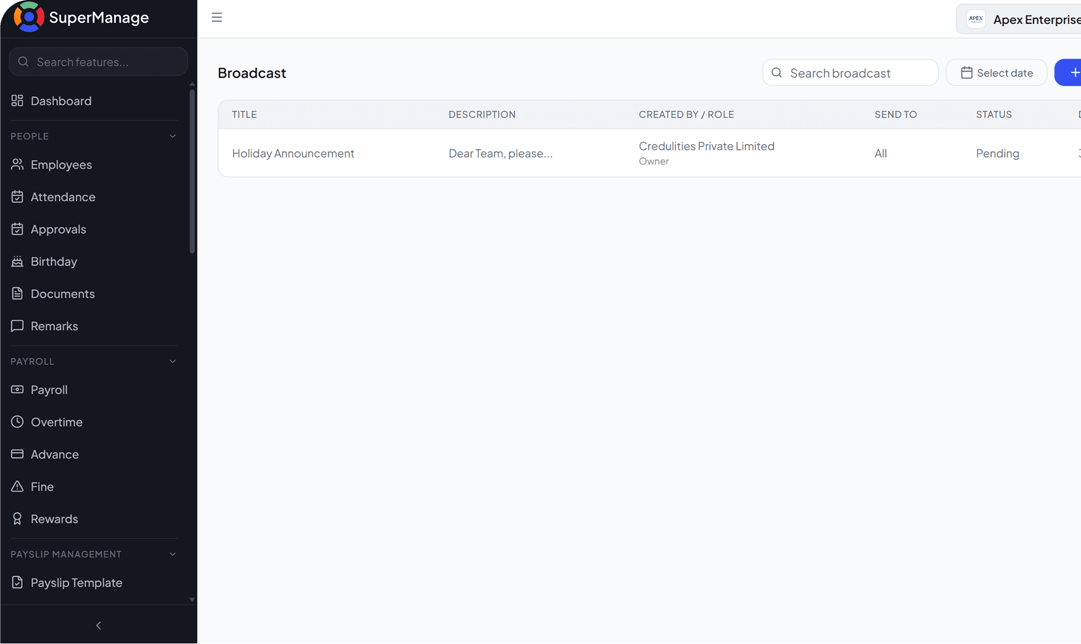Click the Credulities Private Limited cell
The image size is (1081, 644).
click(x=706, y=146)
